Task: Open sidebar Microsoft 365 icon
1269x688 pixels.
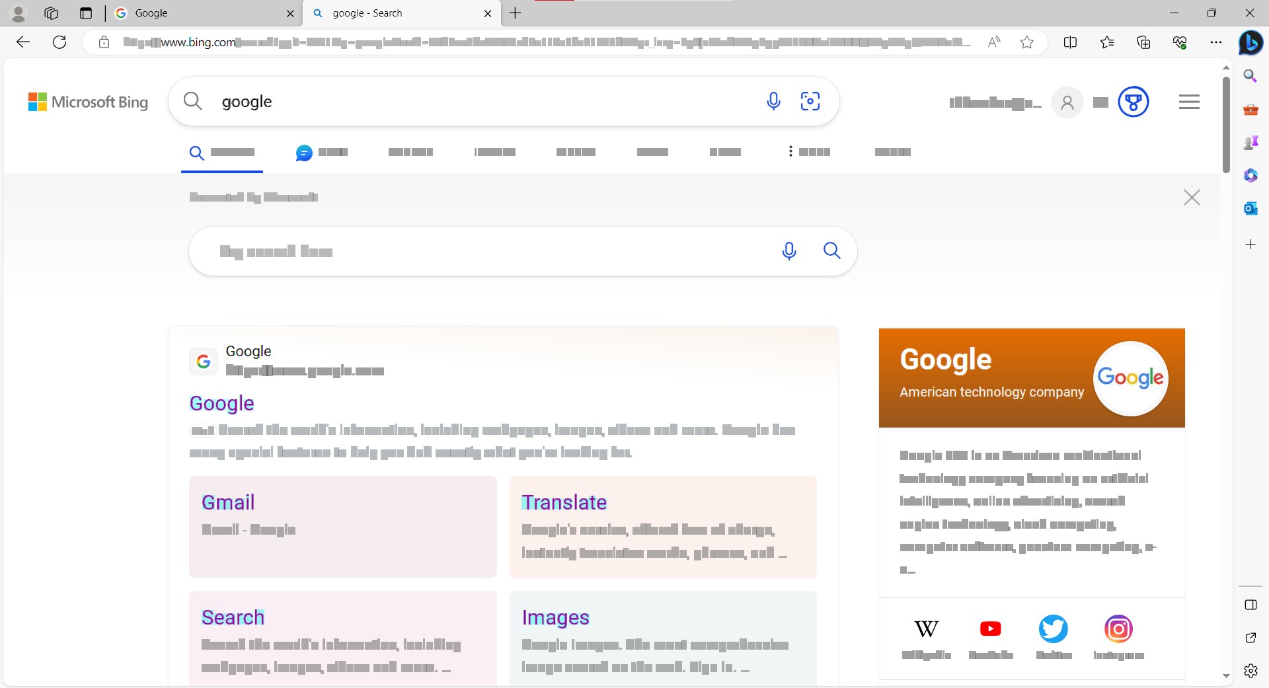Action: (1250, 175)
